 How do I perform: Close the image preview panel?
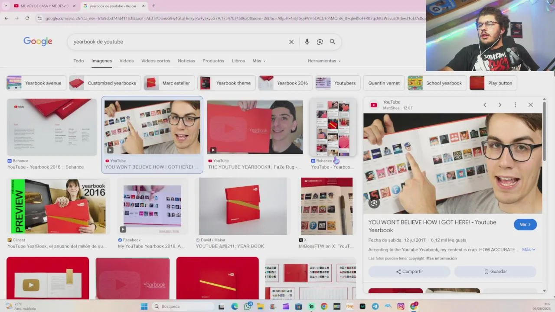point(530,105)
